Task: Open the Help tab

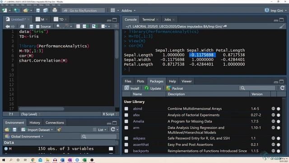Action: point(172,81)
